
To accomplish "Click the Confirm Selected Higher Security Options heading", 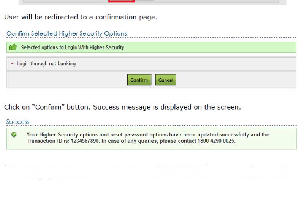I will point(66,33).
